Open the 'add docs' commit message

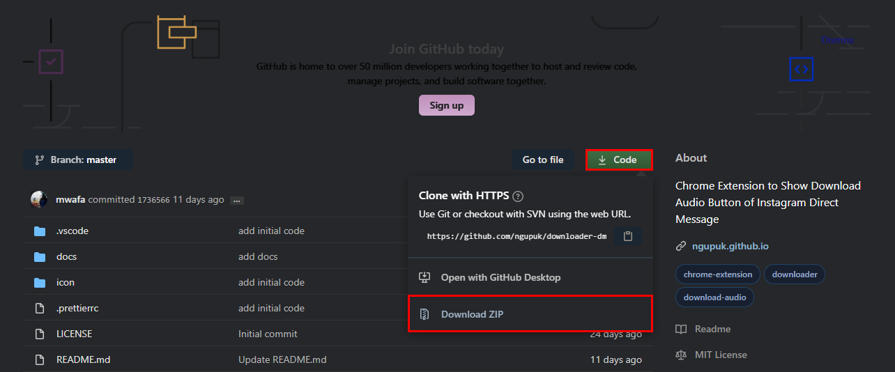coord(258,256)
